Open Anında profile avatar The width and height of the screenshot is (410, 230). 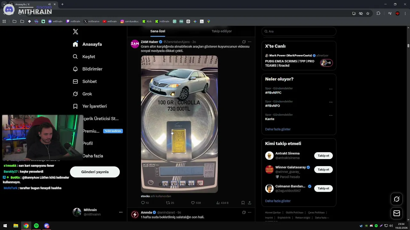point(135,214)
